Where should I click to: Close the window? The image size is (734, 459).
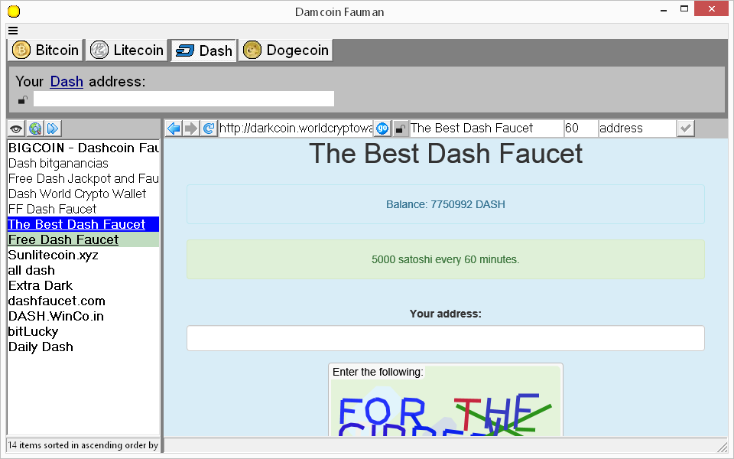click(712, 9)
